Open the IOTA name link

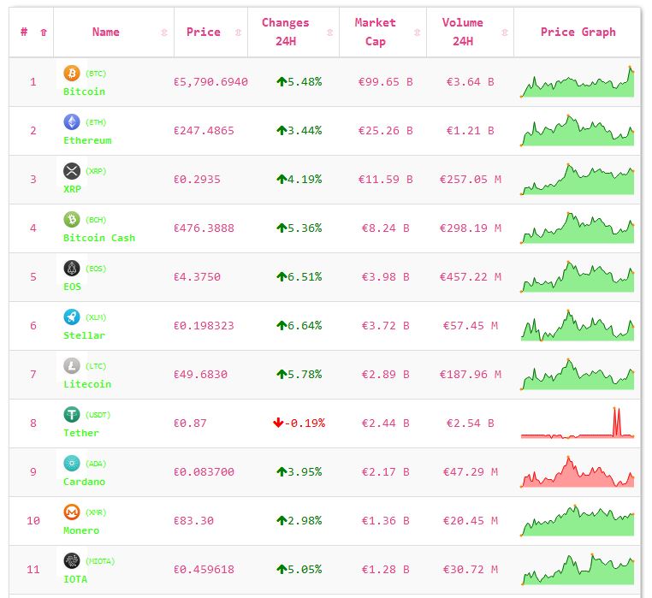click(75, 579)
